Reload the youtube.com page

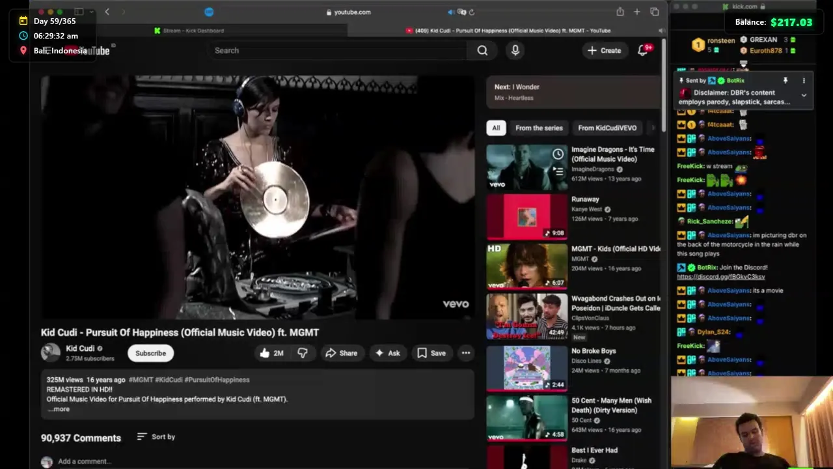[x=471, y=12]
